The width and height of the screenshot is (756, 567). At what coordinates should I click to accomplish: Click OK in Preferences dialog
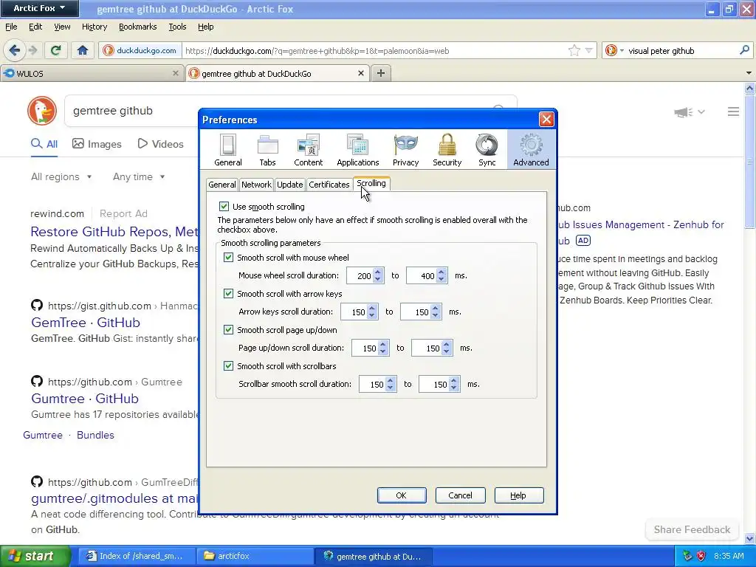click(x=402, y=495)
